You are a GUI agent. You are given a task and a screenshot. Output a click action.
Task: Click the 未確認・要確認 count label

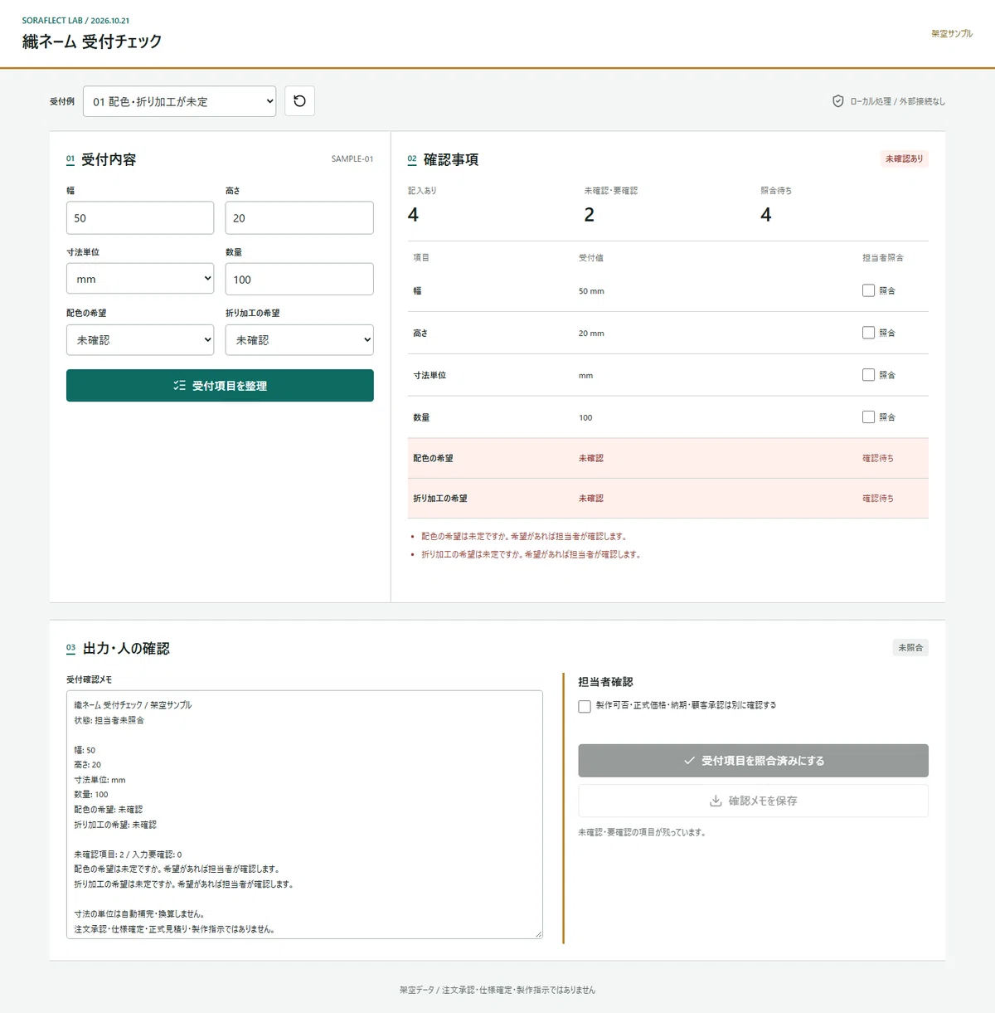tap(611, 191)
